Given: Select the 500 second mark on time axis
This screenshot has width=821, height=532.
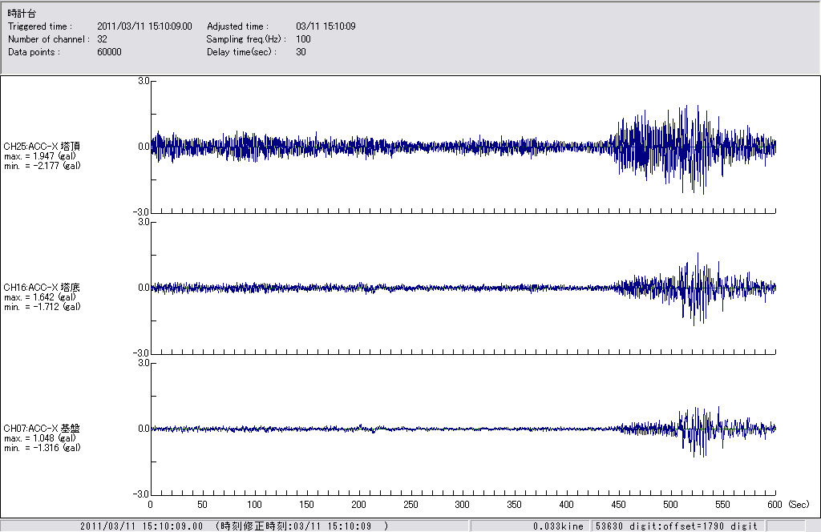Looking at the screenshot, I should coord(671,505).
